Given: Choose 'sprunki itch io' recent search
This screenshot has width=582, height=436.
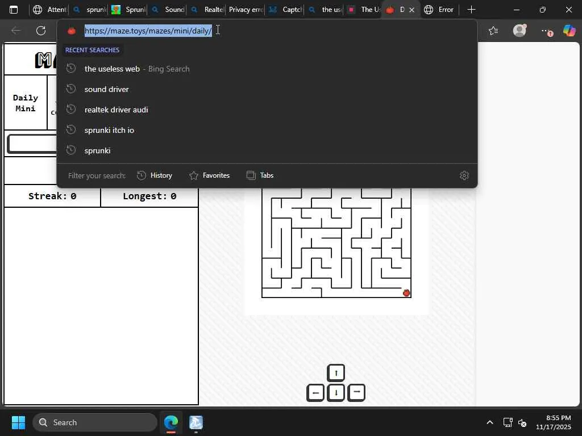Looking at the screenshot, I should [x=267, y=130].
